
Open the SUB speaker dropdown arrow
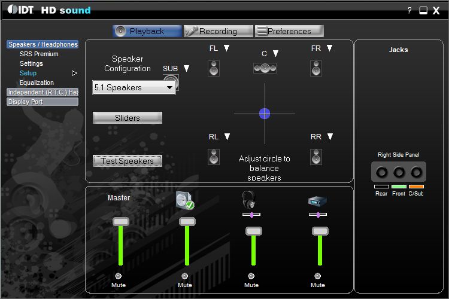186,68
